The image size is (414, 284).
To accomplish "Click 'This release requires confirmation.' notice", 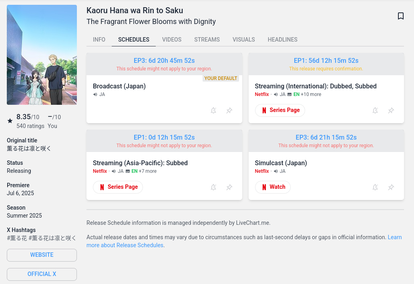I will [x=326, y=69].
